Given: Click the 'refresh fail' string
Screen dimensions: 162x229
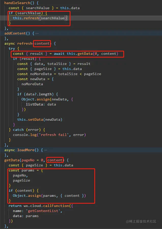Looking at the screenshot, I should (x=54, y=135).
